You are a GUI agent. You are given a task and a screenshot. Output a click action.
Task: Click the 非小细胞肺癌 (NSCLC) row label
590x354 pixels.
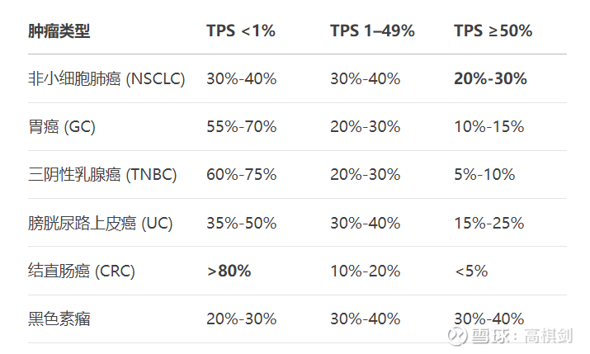click(x=106, y=79)
